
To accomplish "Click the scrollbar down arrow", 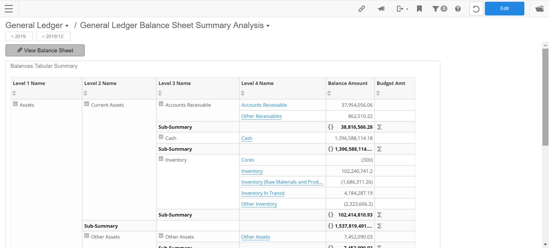I will tap(545, 245).
